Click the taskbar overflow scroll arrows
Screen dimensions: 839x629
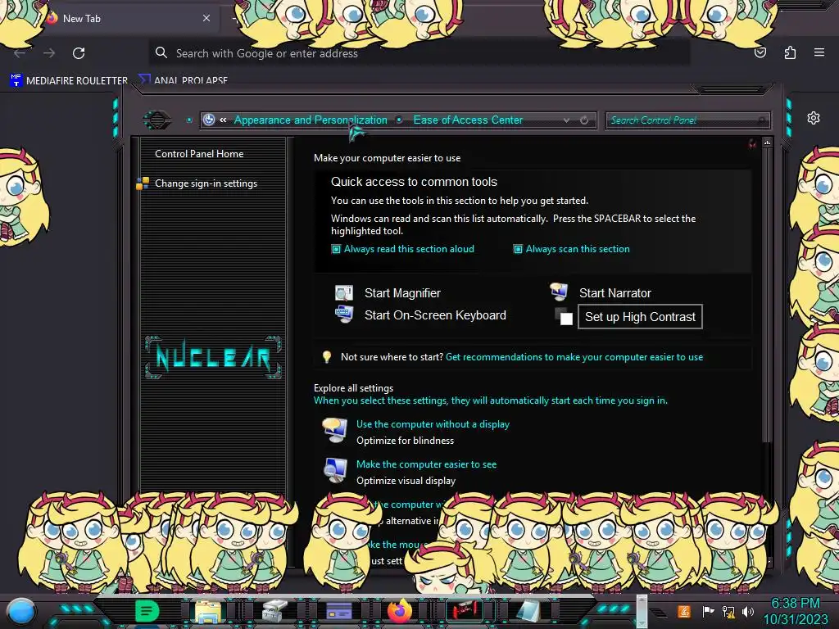coord(641,611)
